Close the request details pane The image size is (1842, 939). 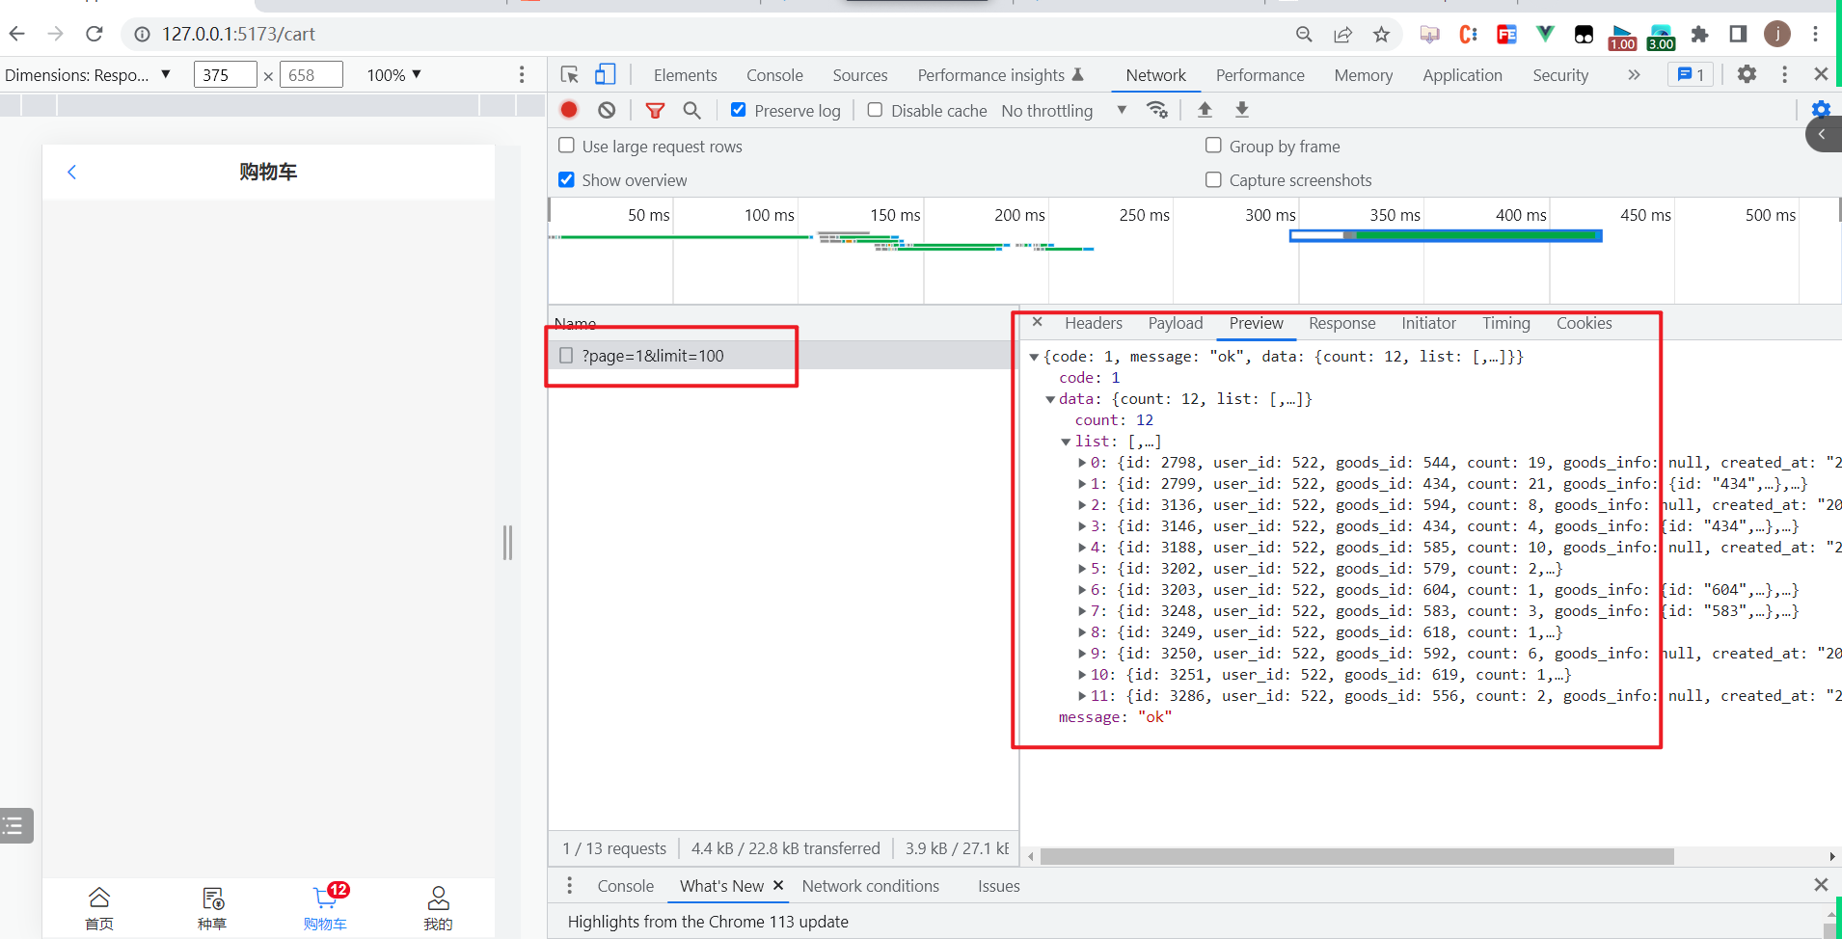[x=1037, y=322]
